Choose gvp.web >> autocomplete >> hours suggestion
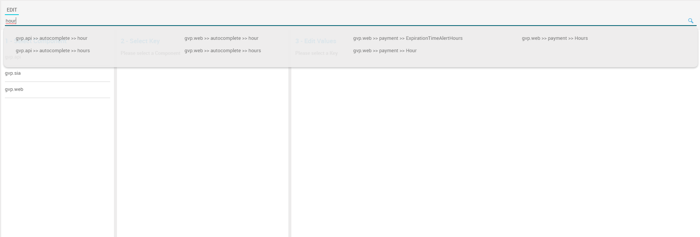This screenshot has height=237, width=700. tap(223, 51)
